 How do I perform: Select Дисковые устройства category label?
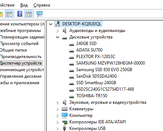pos(91,37)
